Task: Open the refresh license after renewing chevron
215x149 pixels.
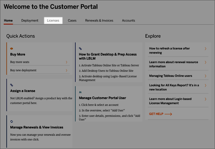Action: 206,48
